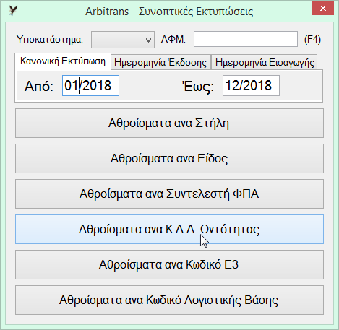Print Αθροίσματα ανα Στήλη
Image resolution: width=339 pixels, height=330 pixels.
[x=169, y=123]
